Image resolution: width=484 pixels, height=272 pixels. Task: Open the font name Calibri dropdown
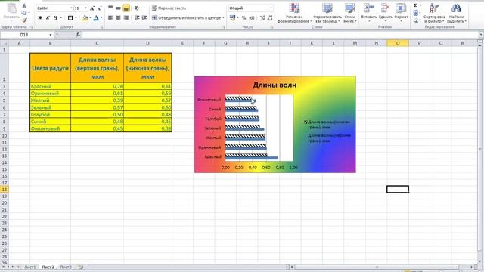click(71, 8)
